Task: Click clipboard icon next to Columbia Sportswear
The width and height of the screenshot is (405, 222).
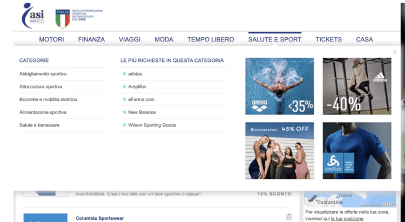Action: (289, 217)
